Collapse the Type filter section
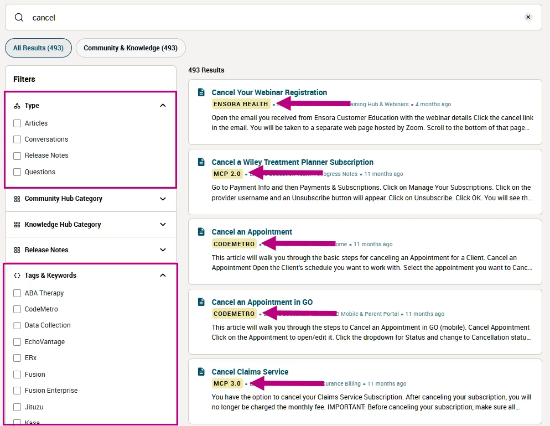The width and height of the screenshot is (550, 426). pos(163,106)
